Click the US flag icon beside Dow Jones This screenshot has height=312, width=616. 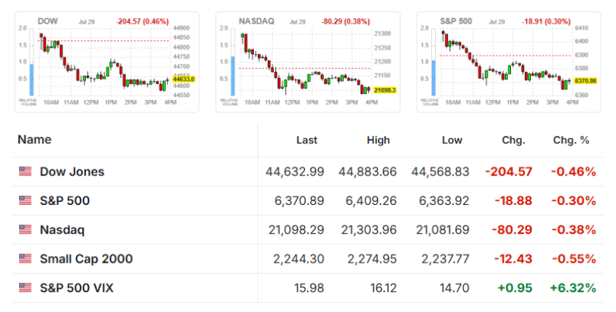pos(25,172)
